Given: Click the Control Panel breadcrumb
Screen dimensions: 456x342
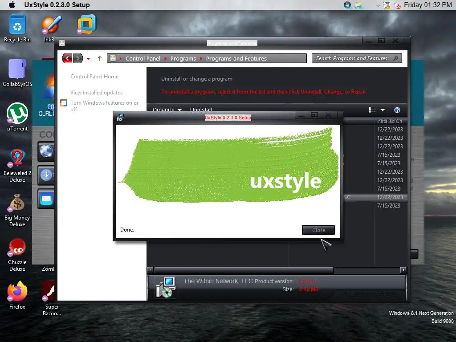Looking at the screenshot, I should (x=143, y=58).
